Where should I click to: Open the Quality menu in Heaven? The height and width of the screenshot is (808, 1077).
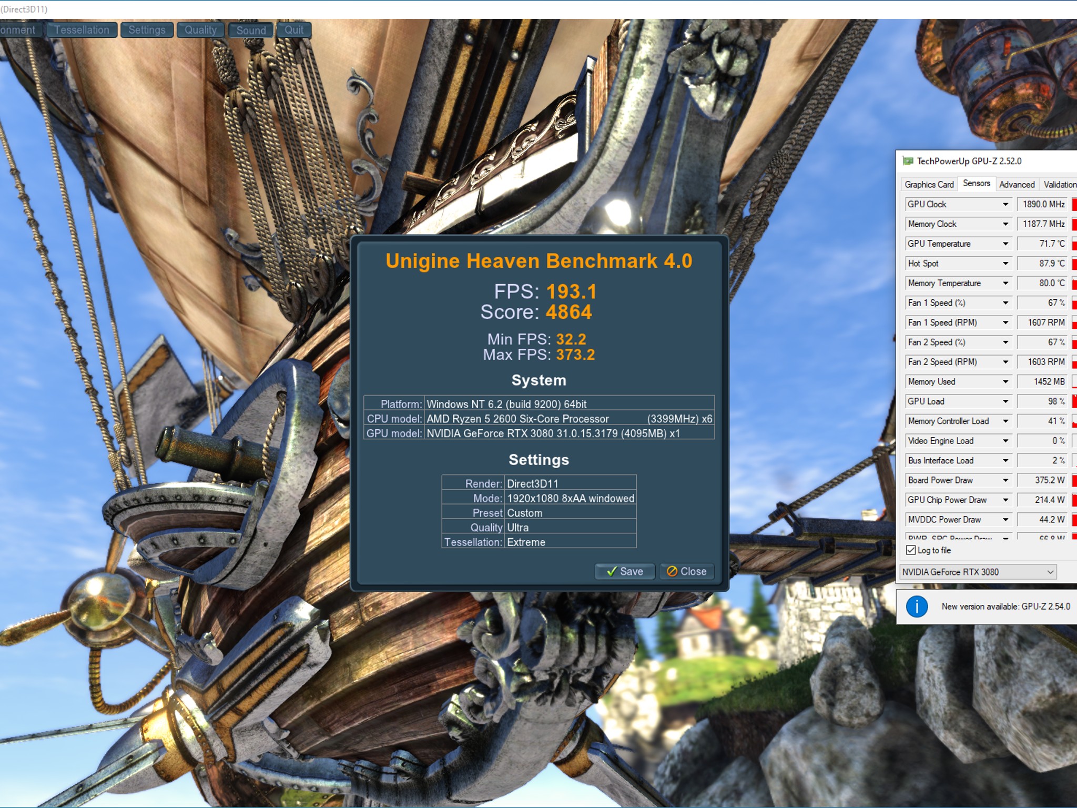[x=200, y=30]
